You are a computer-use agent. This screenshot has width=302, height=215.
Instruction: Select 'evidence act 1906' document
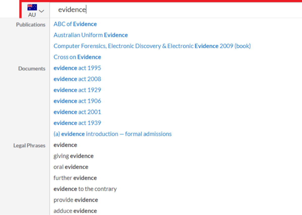click(x=77, y=101)
